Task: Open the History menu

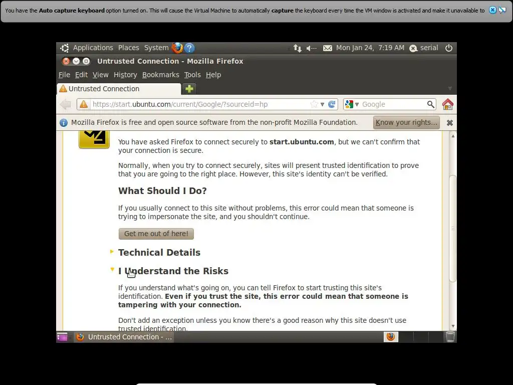Action: (x=125, y=75)
